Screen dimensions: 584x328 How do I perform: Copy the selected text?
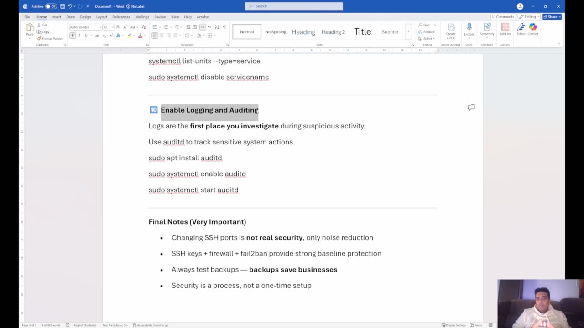coord(43,32)
